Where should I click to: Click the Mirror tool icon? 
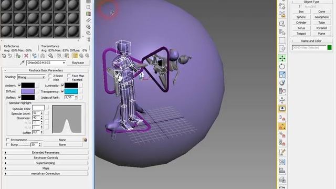pos(282,162)
